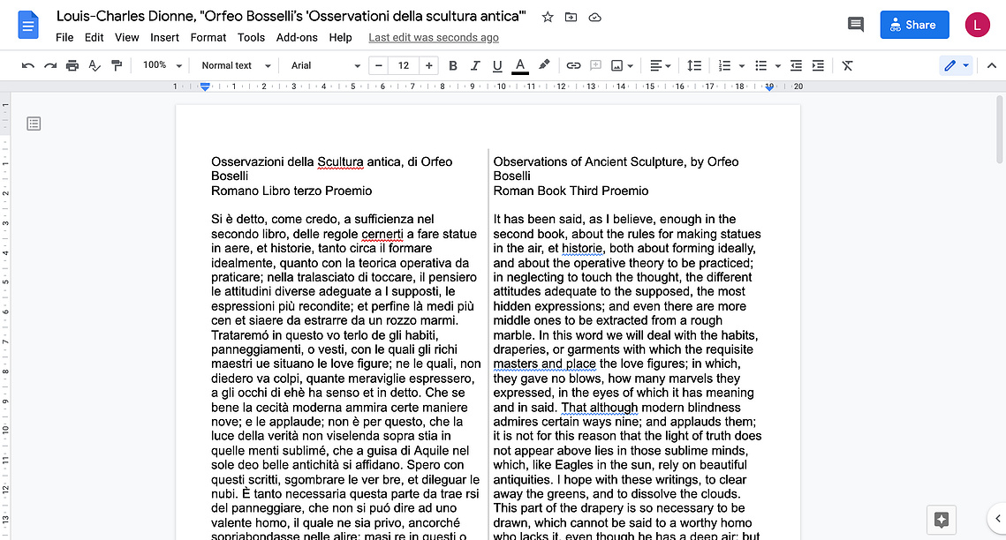Open the editing mode dropdown
The image size is (1006, 540).
(x=956, y=65)
